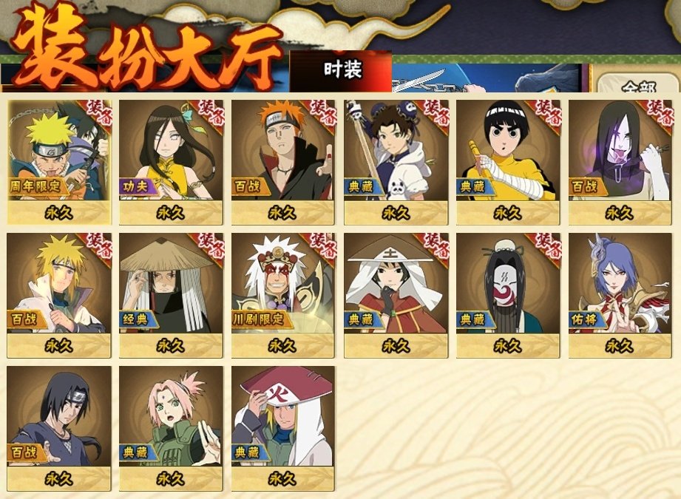The width and height of the screenshot is (681, 499).
Task: Click the 装备 ribbon on the Pain card
Action: (322, 114)
